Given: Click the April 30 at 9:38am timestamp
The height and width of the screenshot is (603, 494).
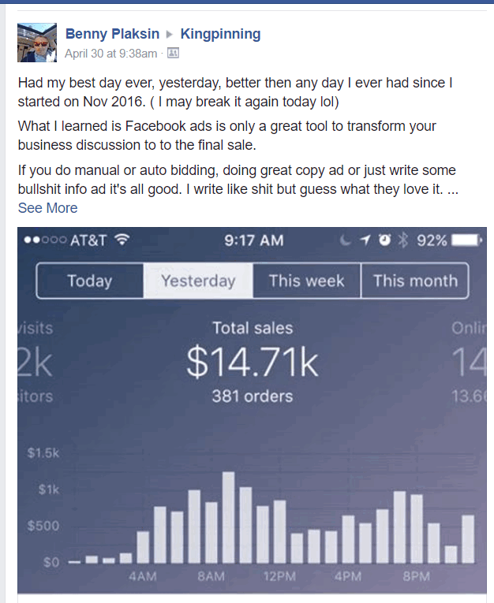Looking at the screenshot, I should click(x=111, y=54).
